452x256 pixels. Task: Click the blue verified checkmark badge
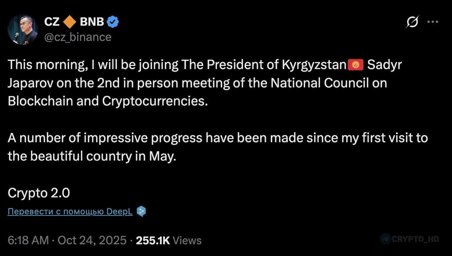click(113, 22)
